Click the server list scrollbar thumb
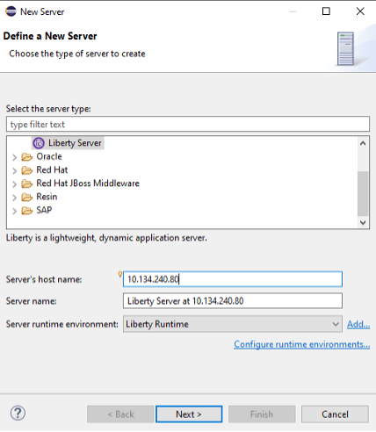The image size is (376, 432). pos(363,193)
